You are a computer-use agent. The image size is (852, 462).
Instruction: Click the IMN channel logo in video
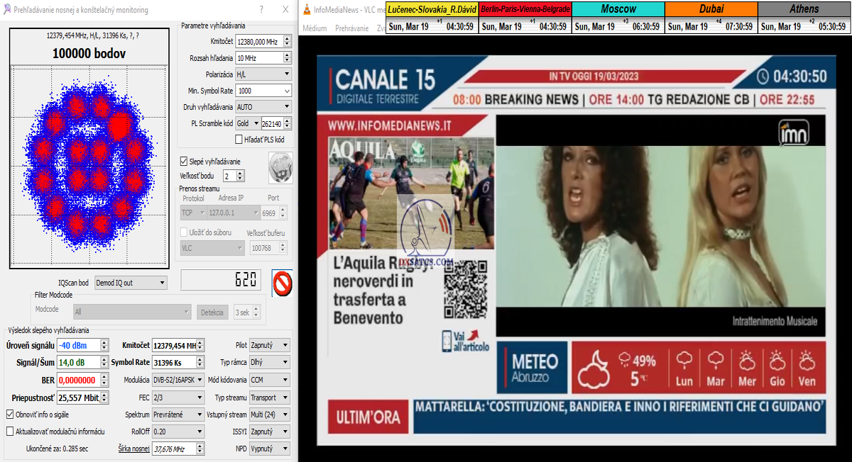[x=790, y=133]
